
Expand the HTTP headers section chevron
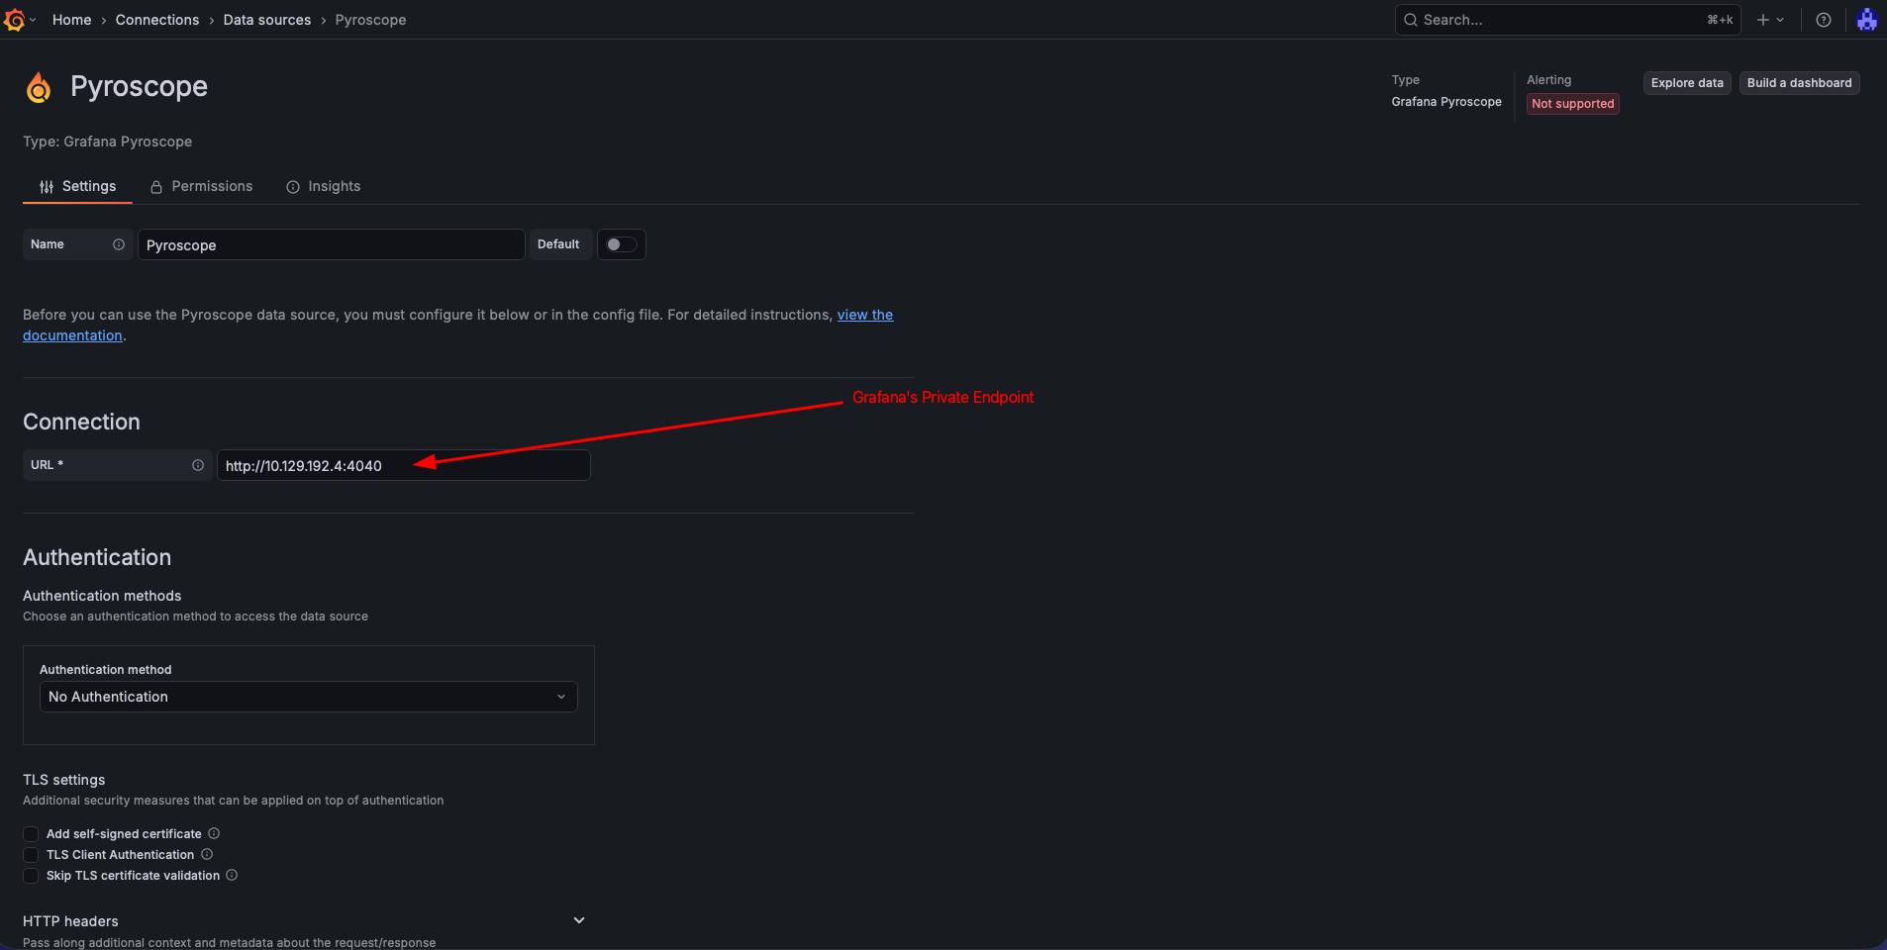coord(579,920)
